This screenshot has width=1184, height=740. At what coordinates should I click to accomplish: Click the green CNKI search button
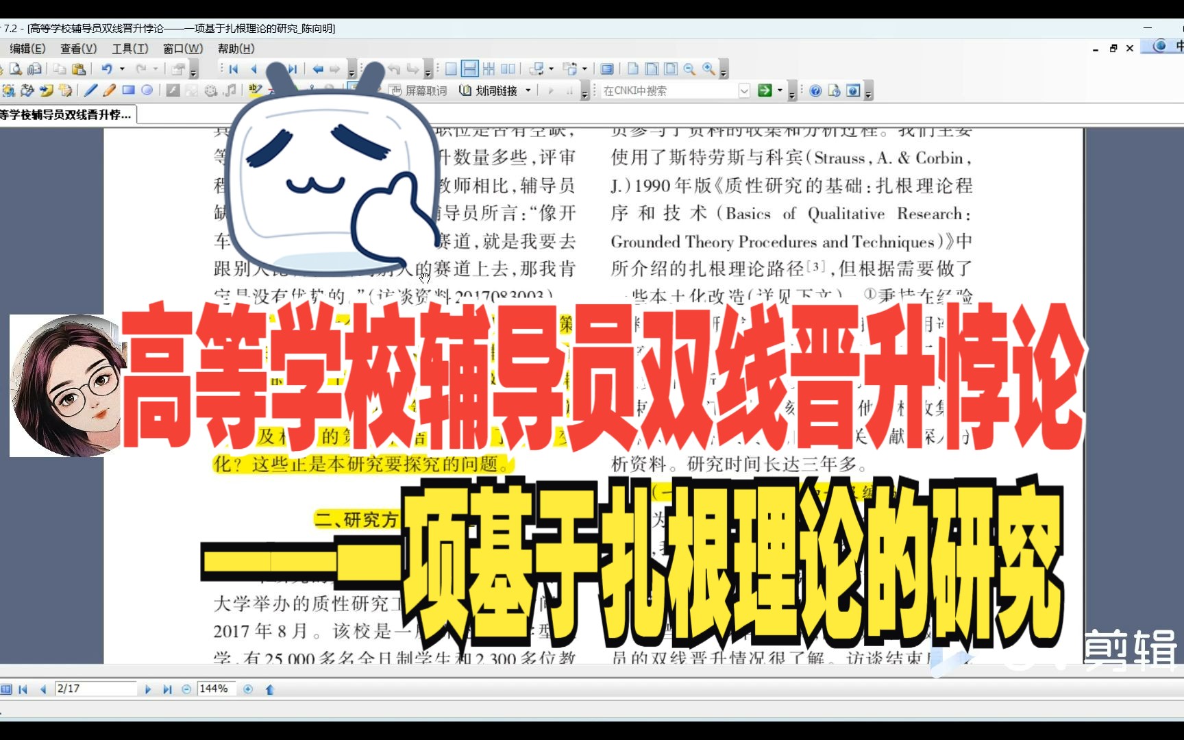(765, 90)
